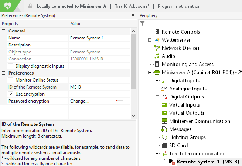Expand the Digital Inputs node
This screenshot has width=242, height=166.
click(x=157, y=80)
